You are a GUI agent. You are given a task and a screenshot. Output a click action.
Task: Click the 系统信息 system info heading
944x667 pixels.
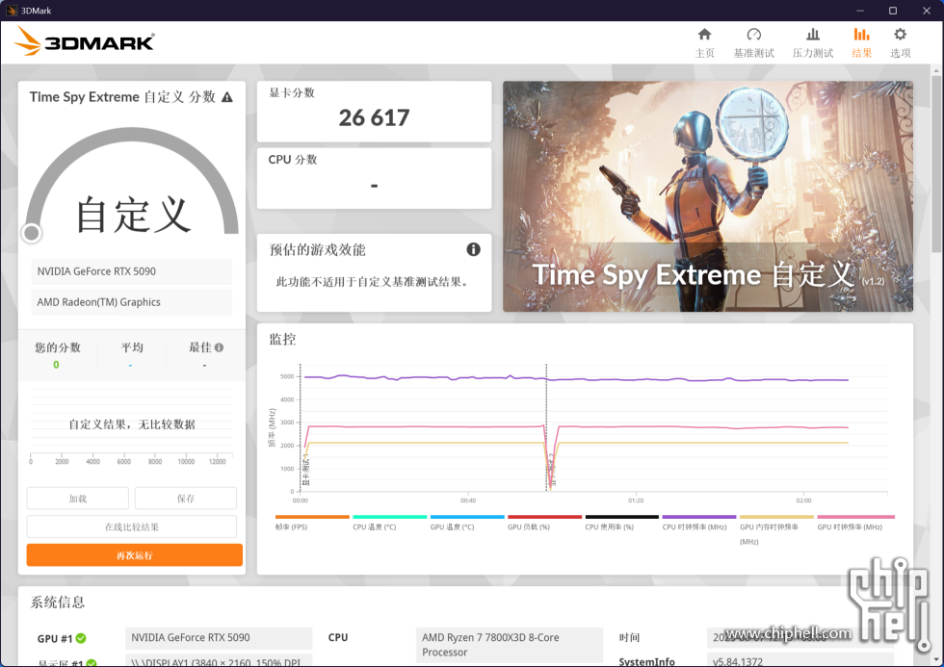[58, 603]
